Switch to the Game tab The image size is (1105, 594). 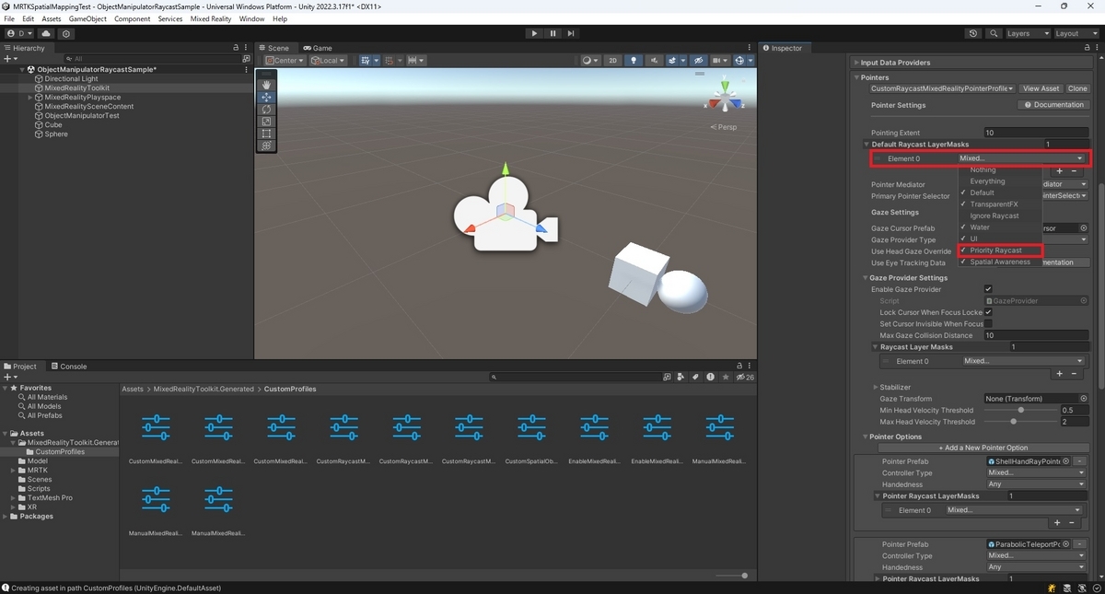pyautogui.click(x=316, y=48)
